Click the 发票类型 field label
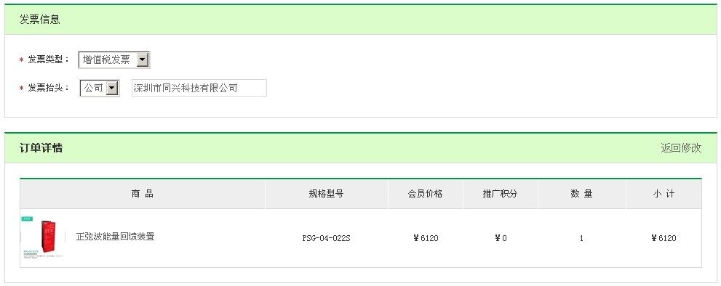Image resolution: width=721 pixels, height=286 pixels. pos(48,60)
